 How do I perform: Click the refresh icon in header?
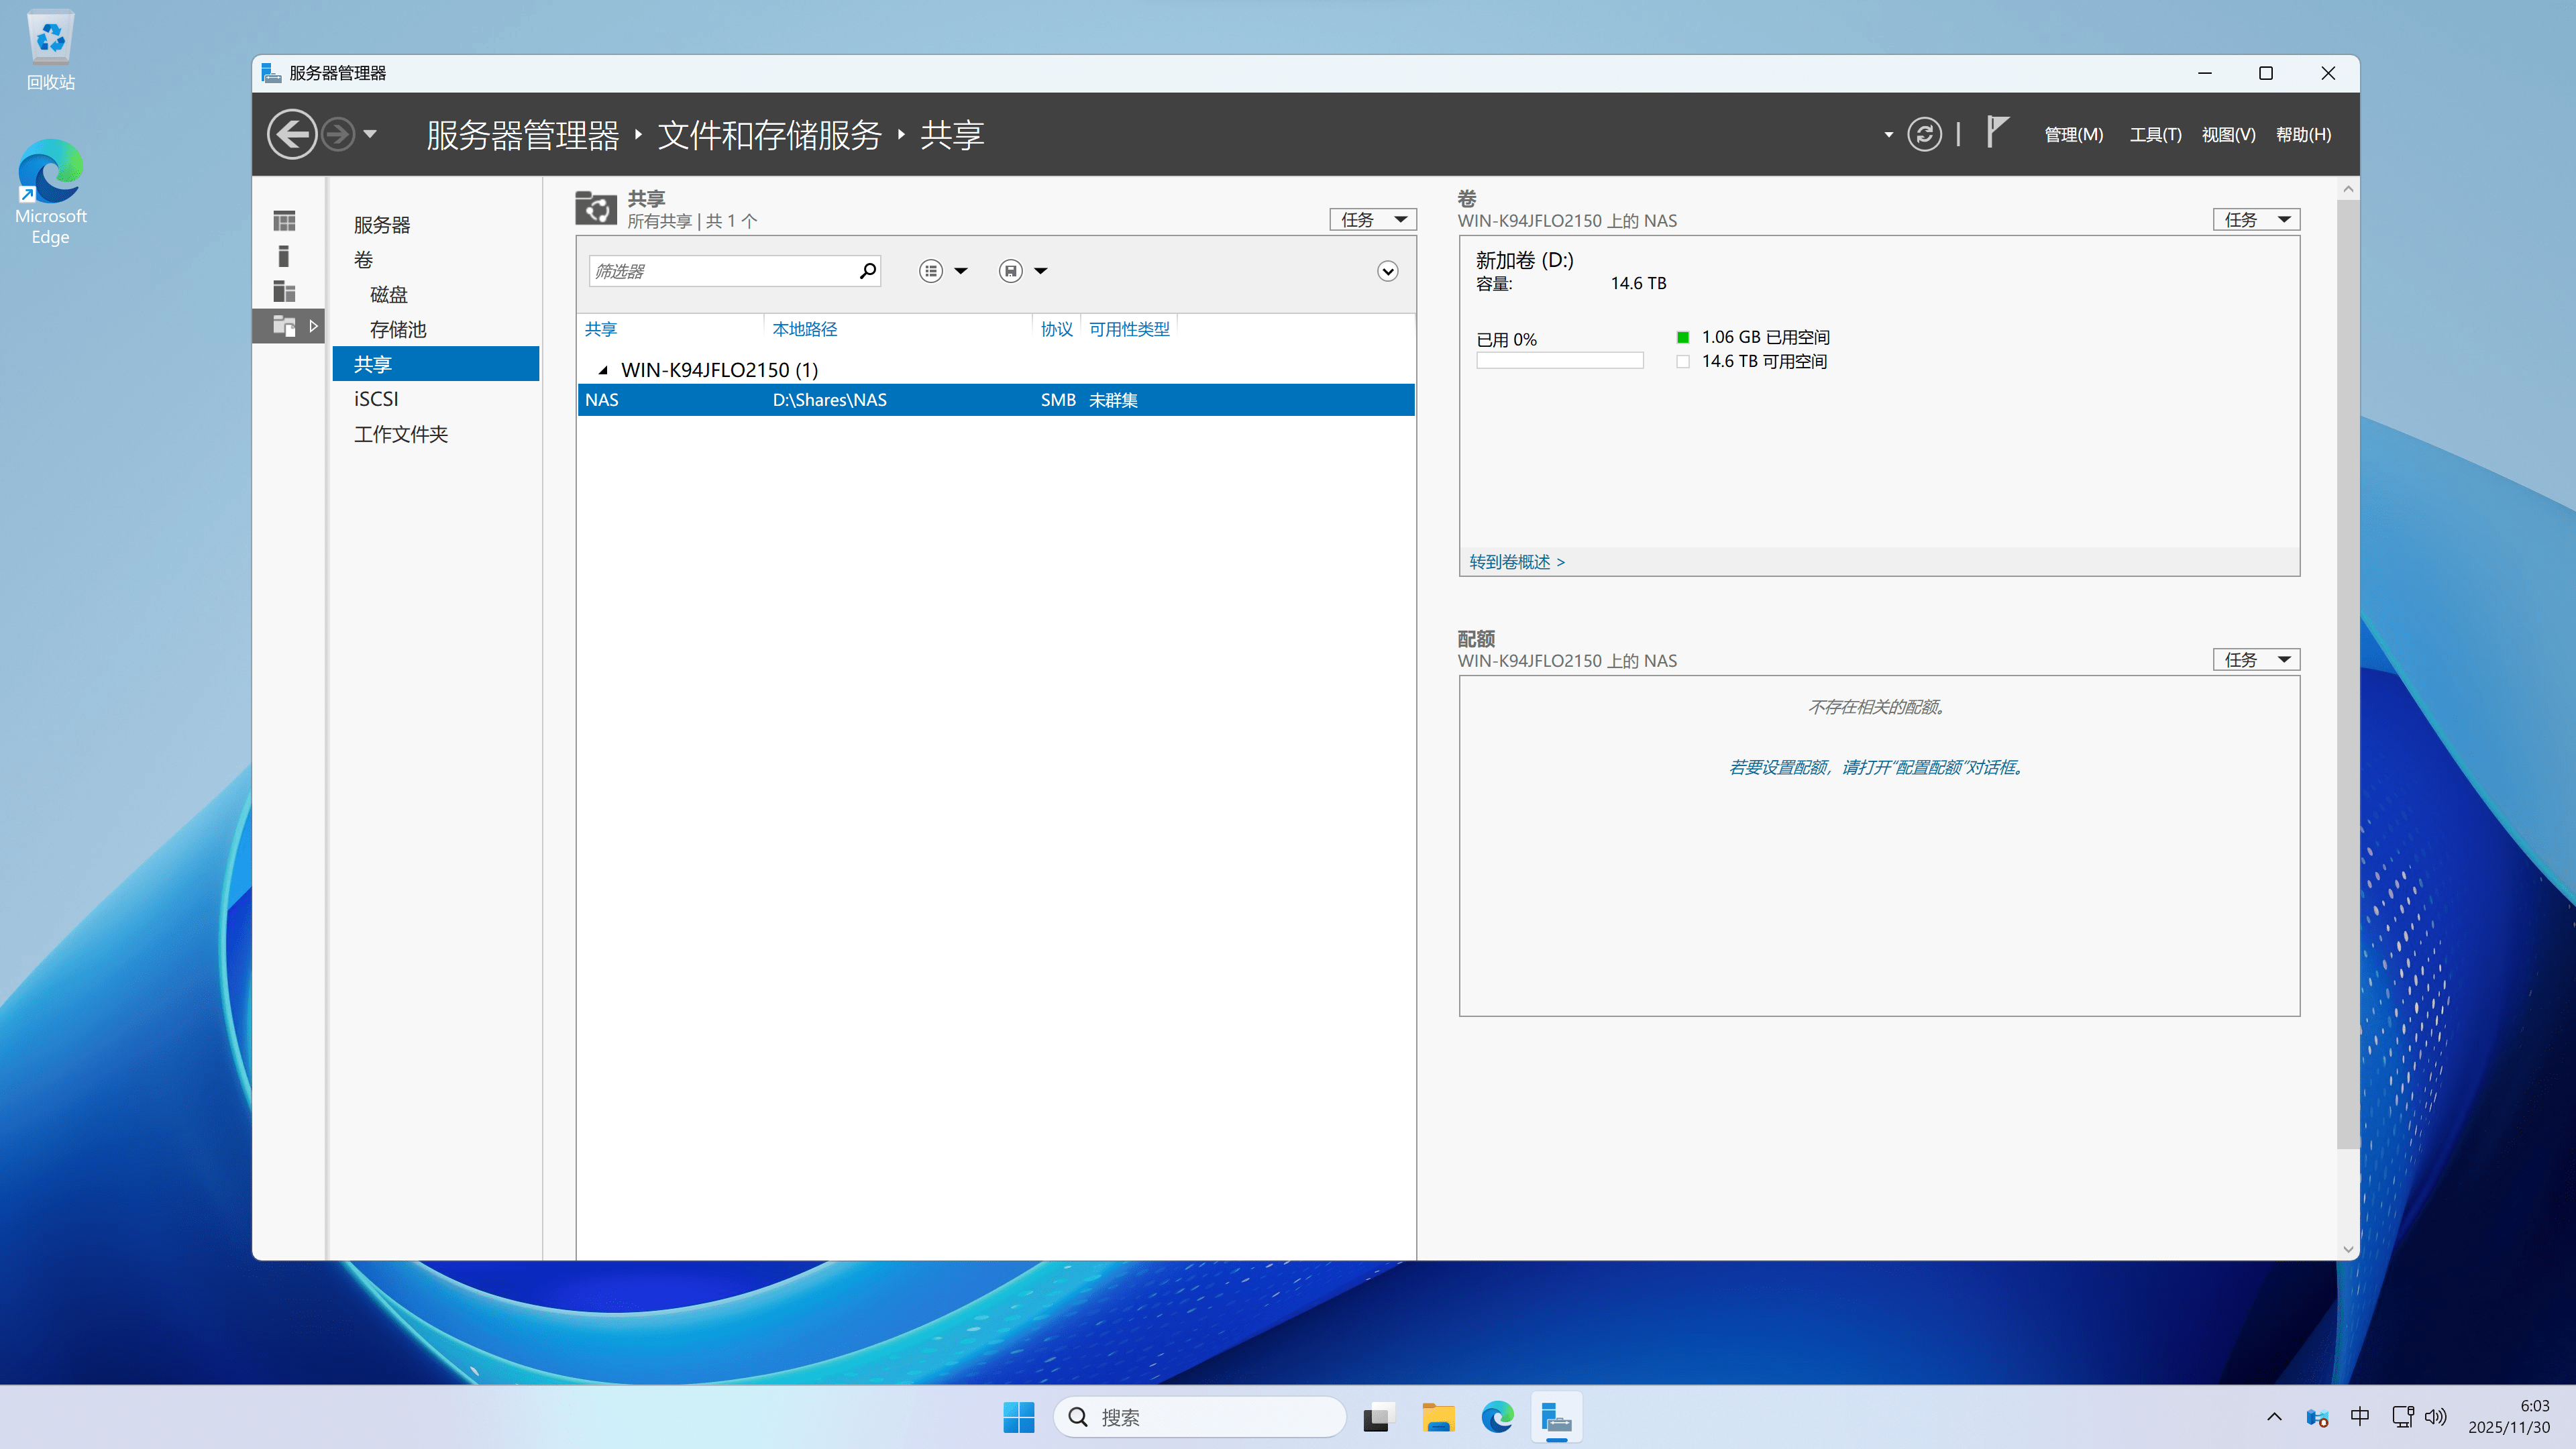click(x=1924, y=134)
